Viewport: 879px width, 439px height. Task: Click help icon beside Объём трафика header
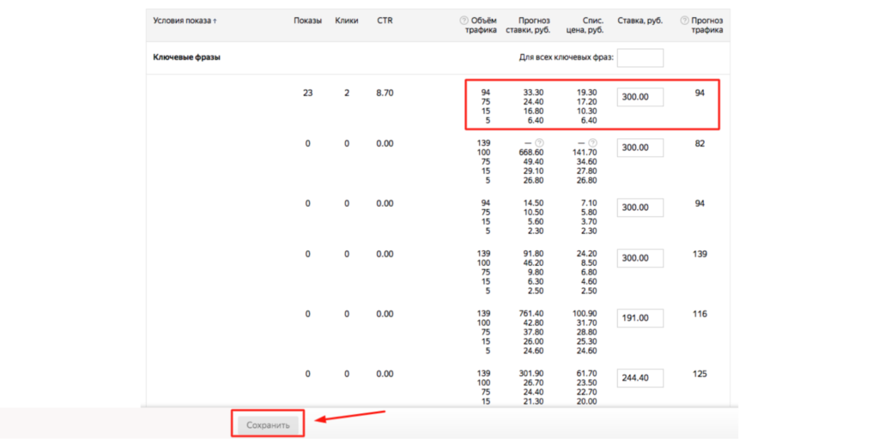(x=464, y=20)
